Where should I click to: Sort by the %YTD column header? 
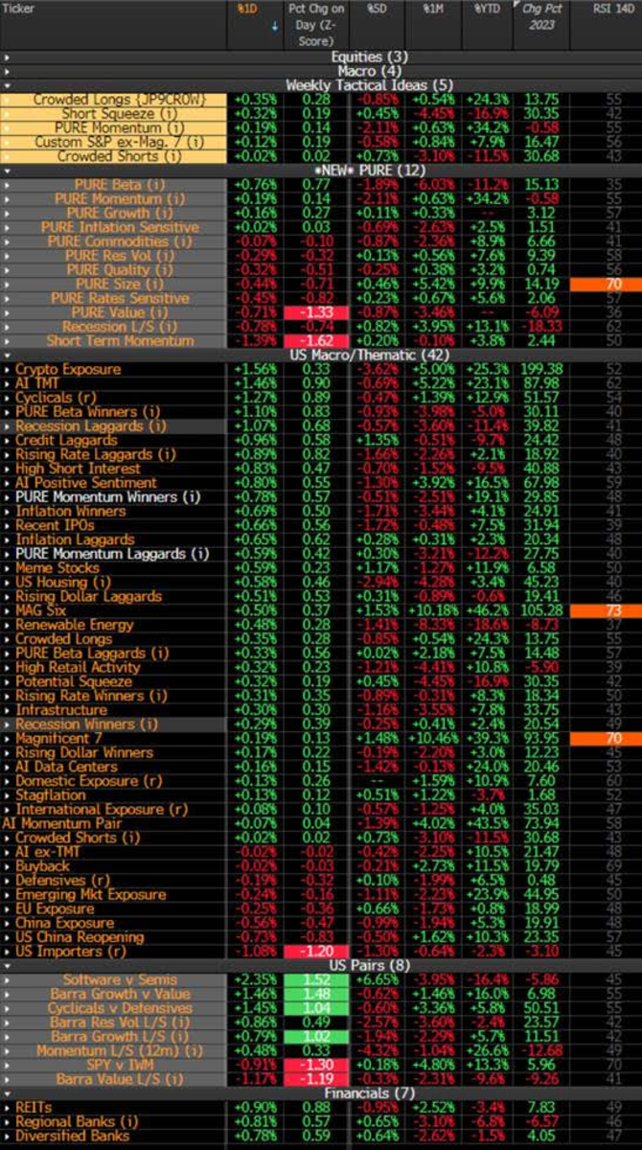[x=489, y=8]
